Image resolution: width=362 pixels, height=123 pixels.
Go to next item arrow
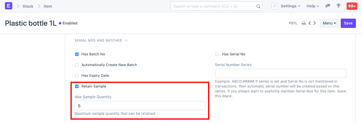tap(315, 23)
